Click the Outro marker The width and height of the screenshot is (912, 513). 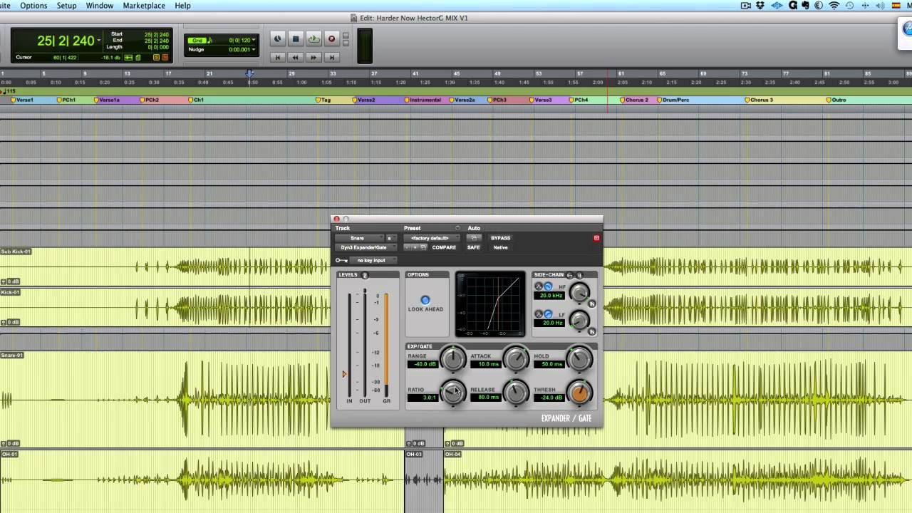point(837,100)
